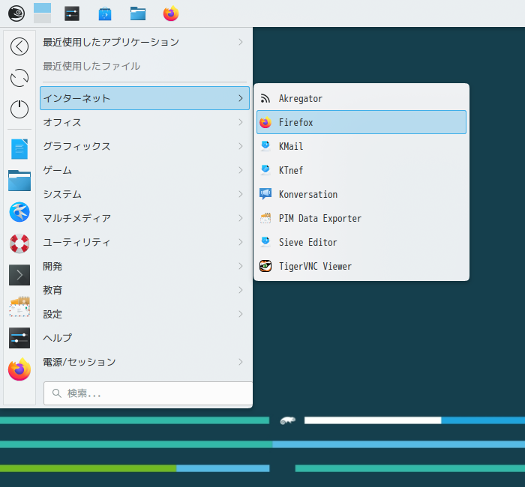The image size is (525, 487).
Task: Click the ゲーム label
Action: point(57,170)
